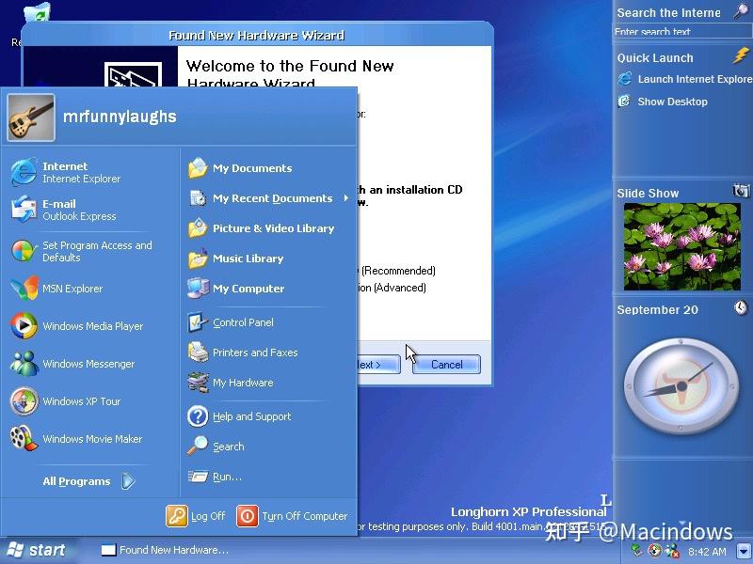The width and height of the screenshot is (753, 564).
Task: Open MSN Explorer
Action: tap(74, 289)
